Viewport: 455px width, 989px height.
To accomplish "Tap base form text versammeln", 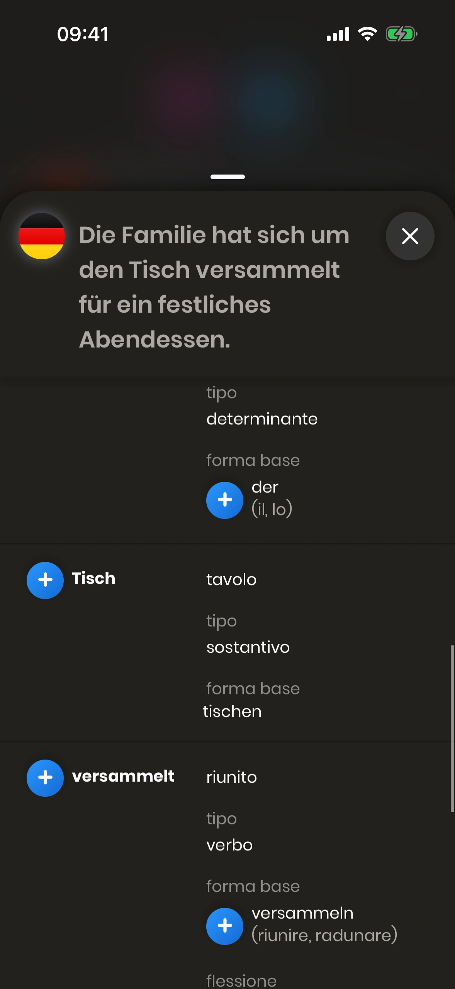I will [x=302, y=913].
